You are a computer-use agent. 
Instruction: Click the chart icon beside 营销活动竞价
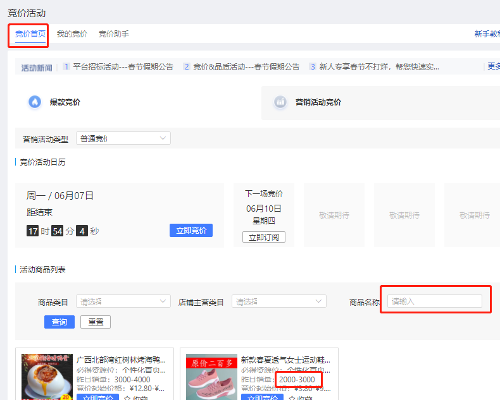click(x=280, y=102)
